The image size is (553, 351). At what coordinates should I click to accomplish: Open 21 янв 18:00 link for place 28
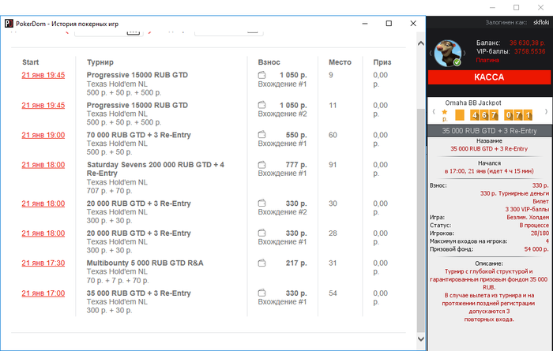click(43, 233)
